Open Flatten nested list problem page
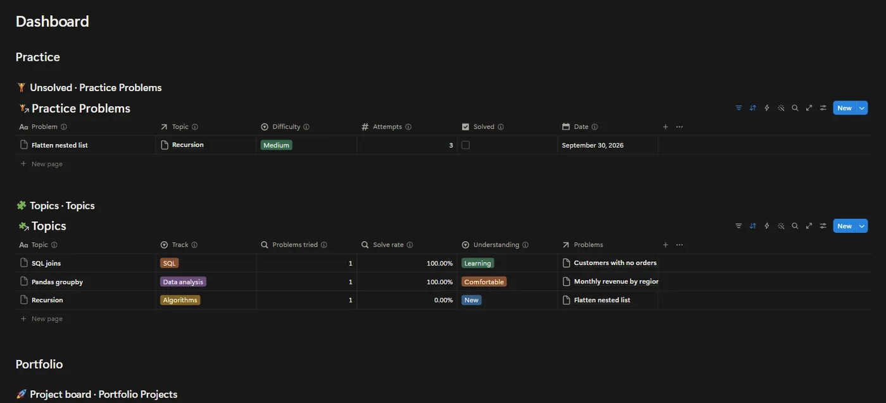Screen dimensions: 886x403 tap(59, 145)
